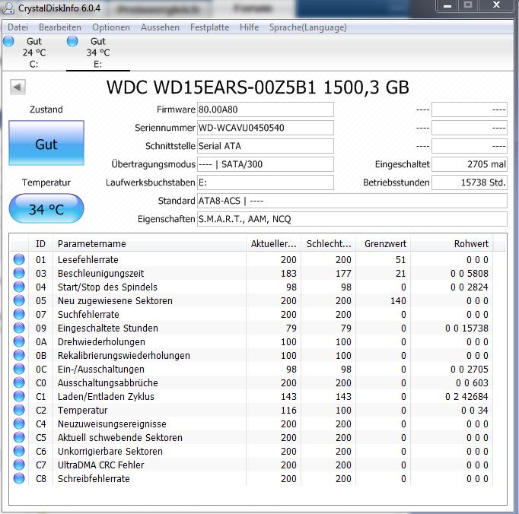Open the Bearbeiten menu
Image resolution: width=519 pixels, height=514 pixels.
tap(60, 27)
